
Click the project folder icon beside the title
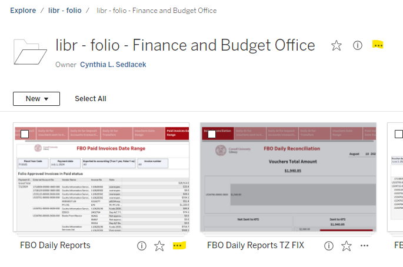click(x=31, y=52)
